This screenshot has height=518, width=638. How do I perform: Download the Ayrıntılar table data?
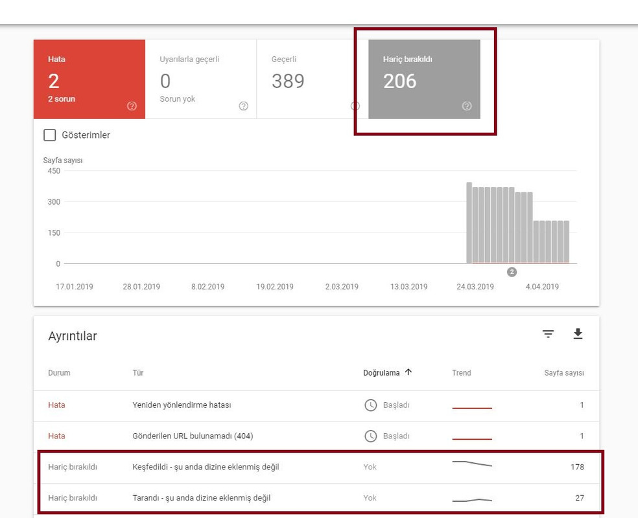(578, 333)
